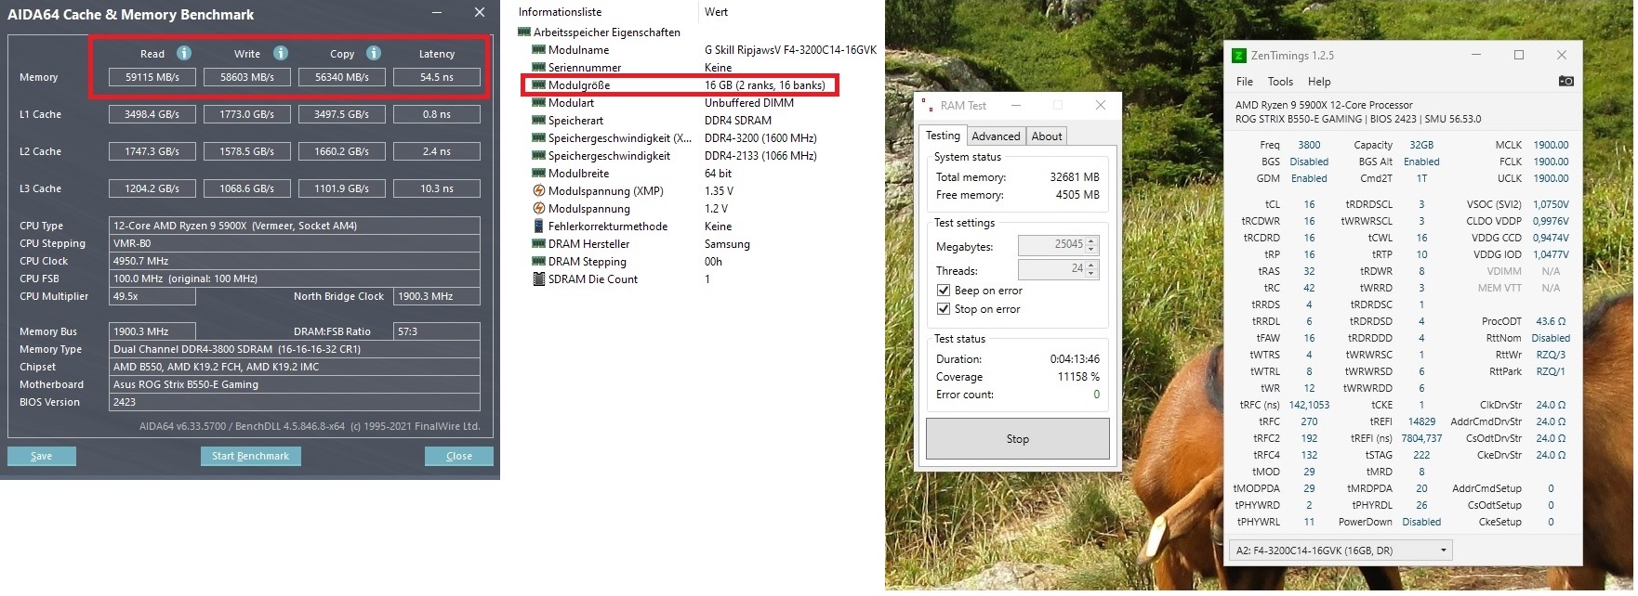Open the Help menu in ZenTimings
Image resolution: width=1638 pixels, height=596 pixels.
[x=1319, y=82]
